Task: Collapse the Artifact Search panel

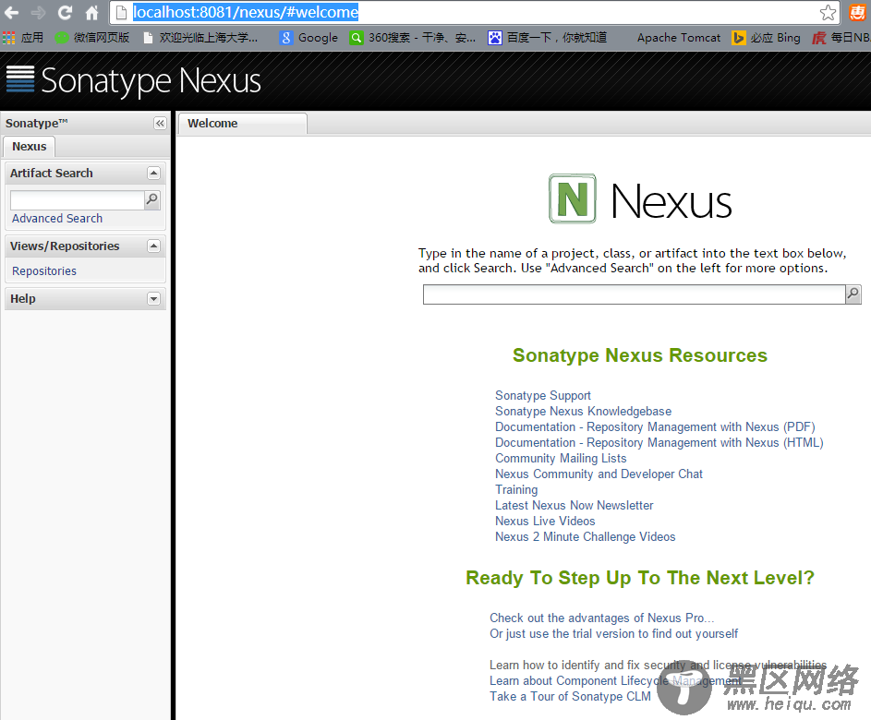Action: pos(154,174)
